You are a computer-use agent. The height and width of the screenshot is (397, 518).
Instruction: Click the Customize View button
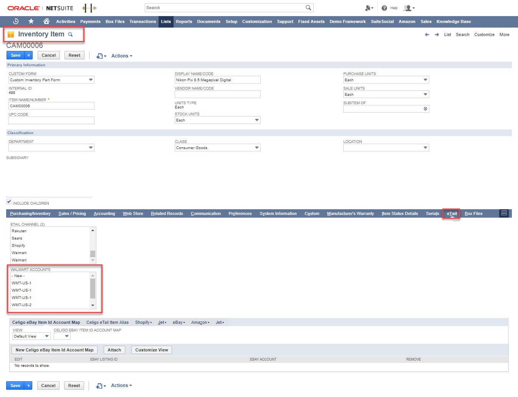152,350
